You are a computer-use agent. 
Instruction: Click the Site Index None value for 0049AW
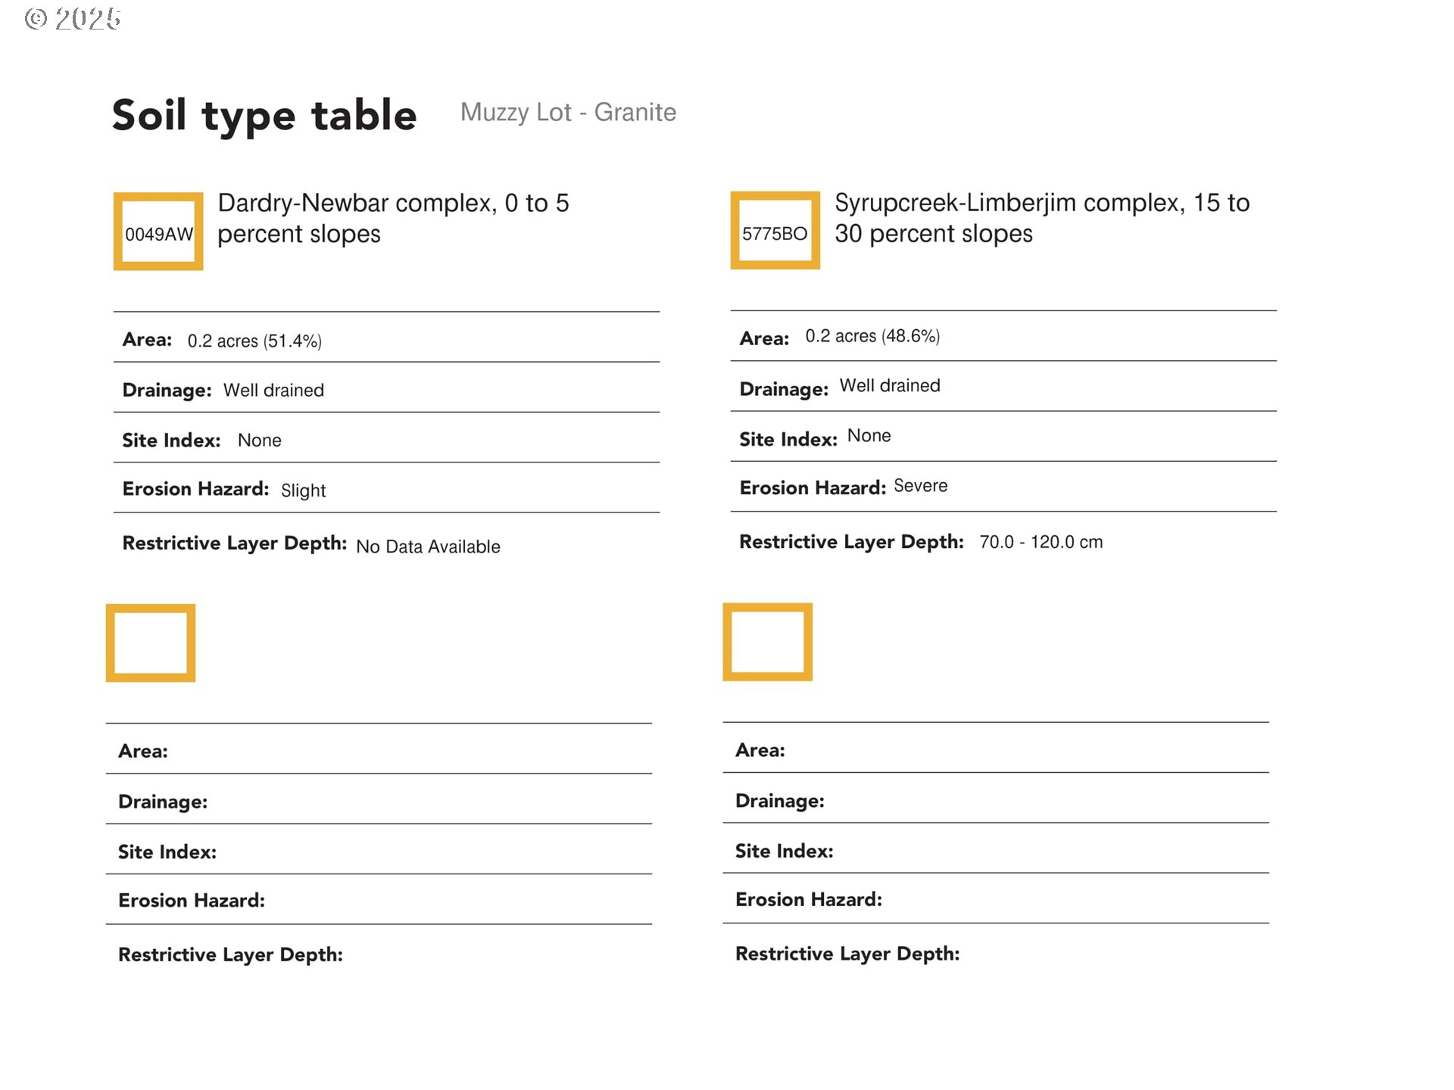(x=259, y=441)
